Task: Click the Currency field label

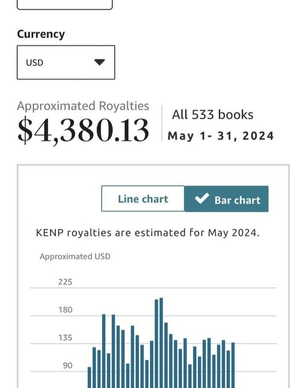Action: 41,34
